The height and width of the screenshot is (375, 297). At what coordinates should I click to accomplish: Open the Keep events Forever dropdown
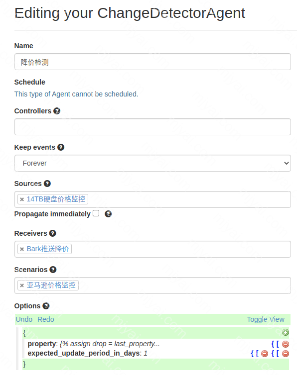[152, 163]
